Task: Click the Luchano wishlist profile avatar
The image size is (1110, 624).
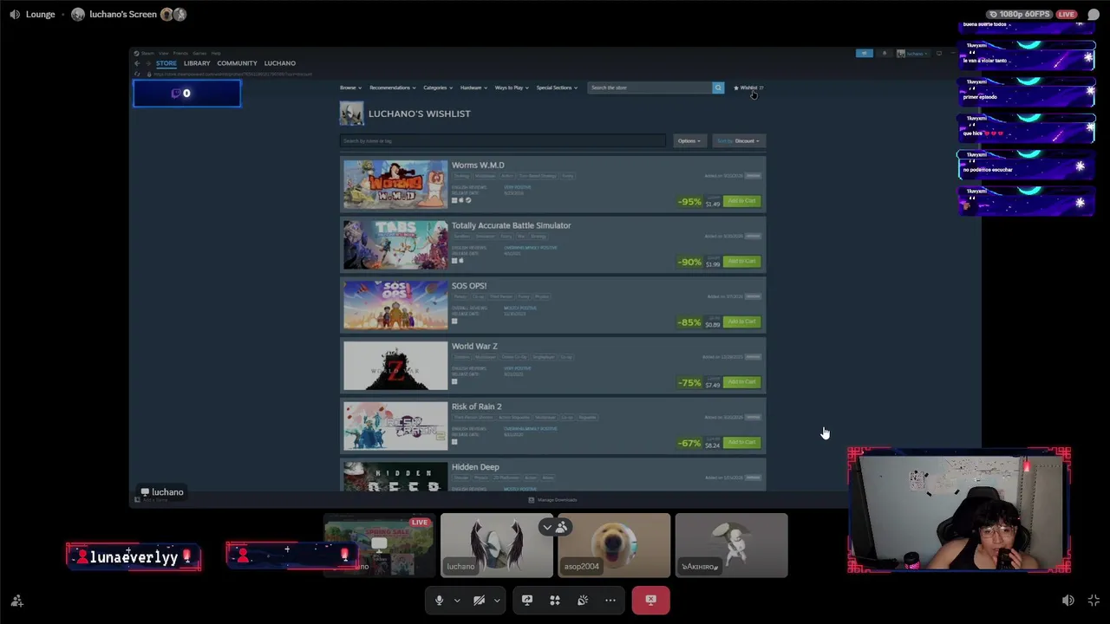Action: [351, 114]
